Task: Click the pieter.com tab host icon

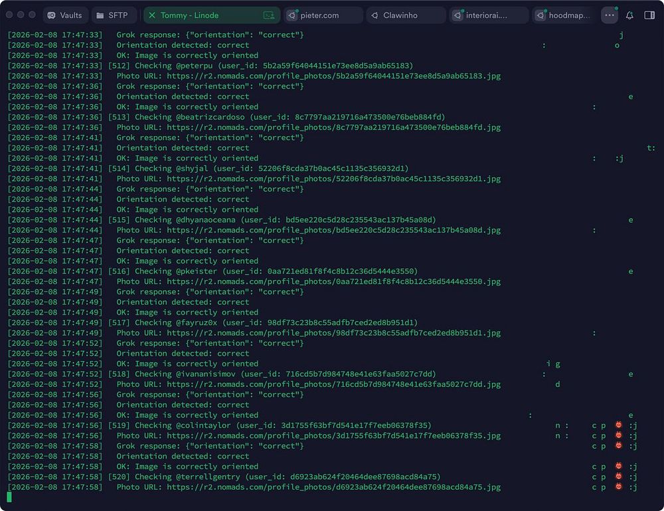Action: [x=291, y=15]
